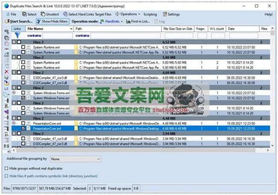Click the 15.09.2021 12:23:50 date in highlighted row

[x=241, y=129]
